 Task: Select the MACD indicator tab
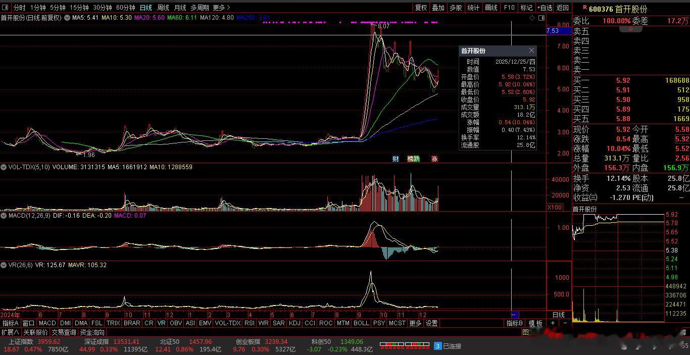(47, 323)
